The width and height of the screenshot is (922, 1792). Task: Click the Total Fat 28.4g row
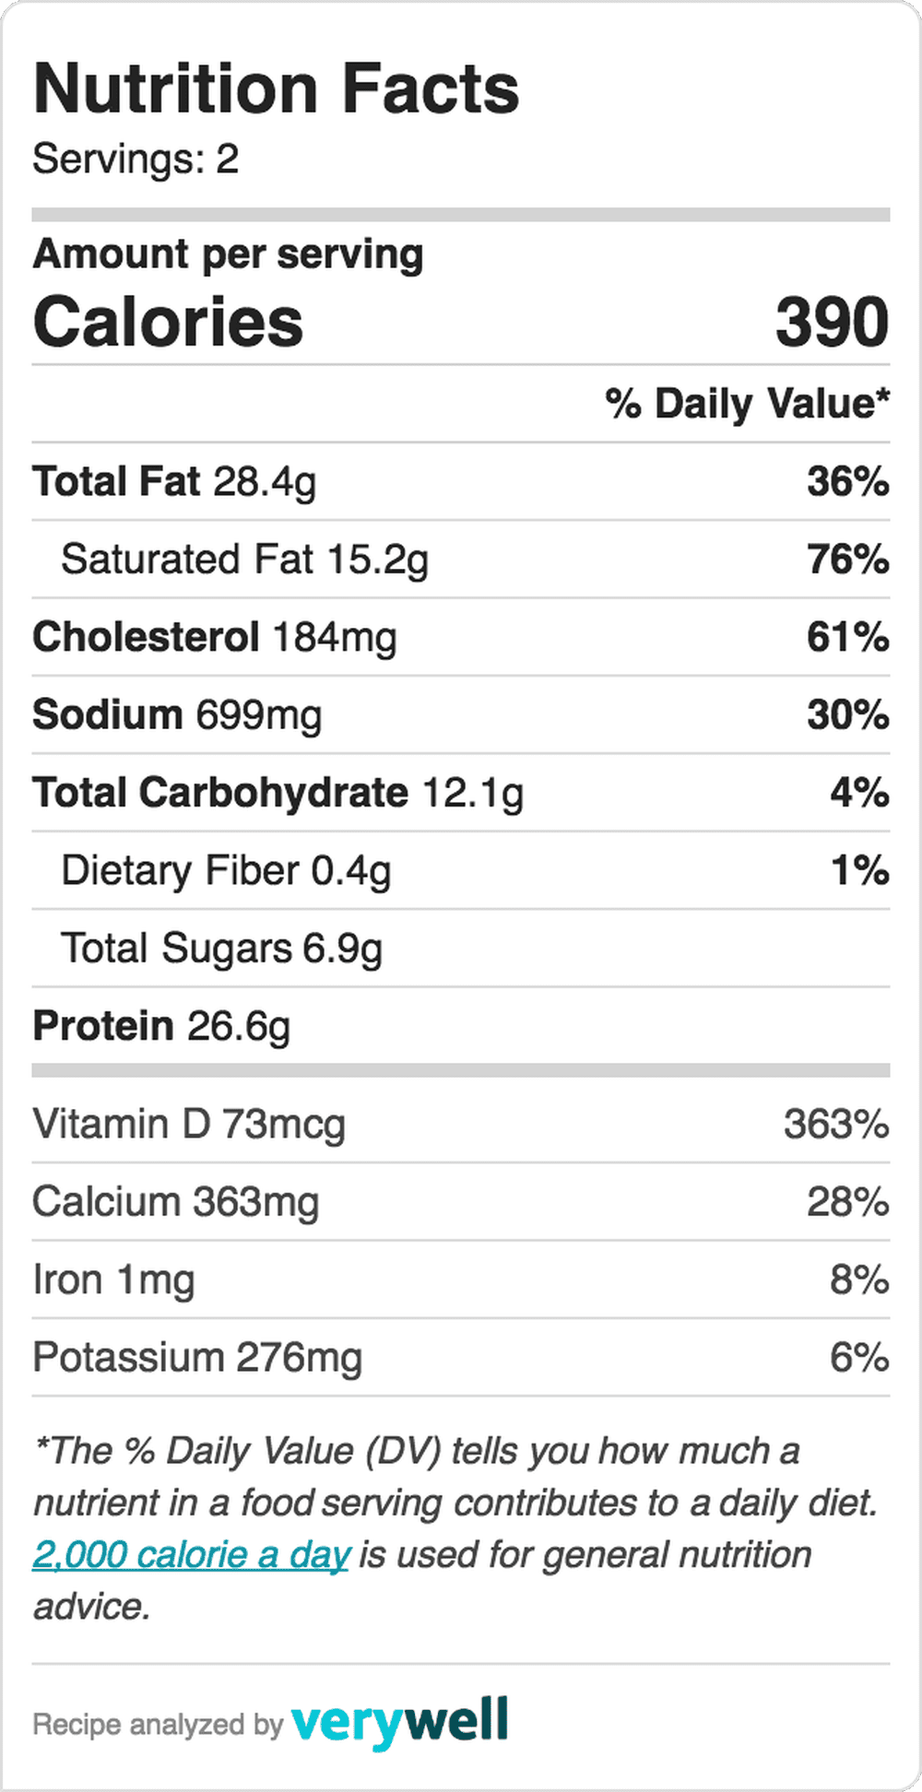coord(461,481)
